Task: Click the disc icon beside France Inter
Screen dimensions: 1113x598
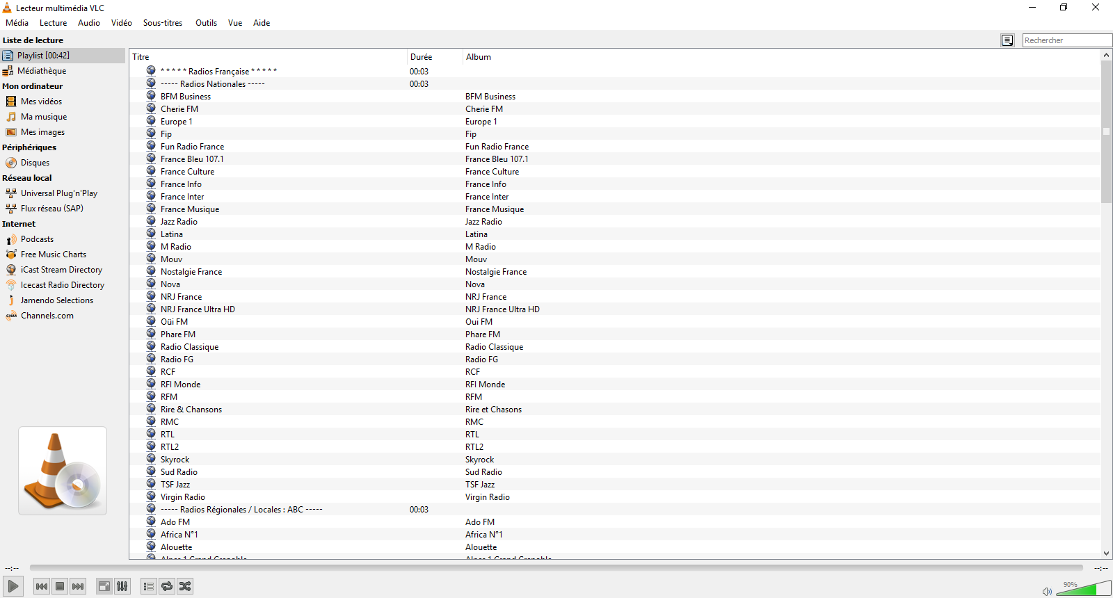Action: 151,196
